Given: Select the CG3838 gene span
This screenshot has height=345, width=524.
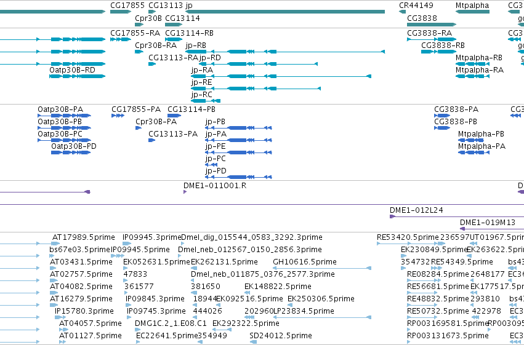Looking at the screenshot, I should click(432, 25).
